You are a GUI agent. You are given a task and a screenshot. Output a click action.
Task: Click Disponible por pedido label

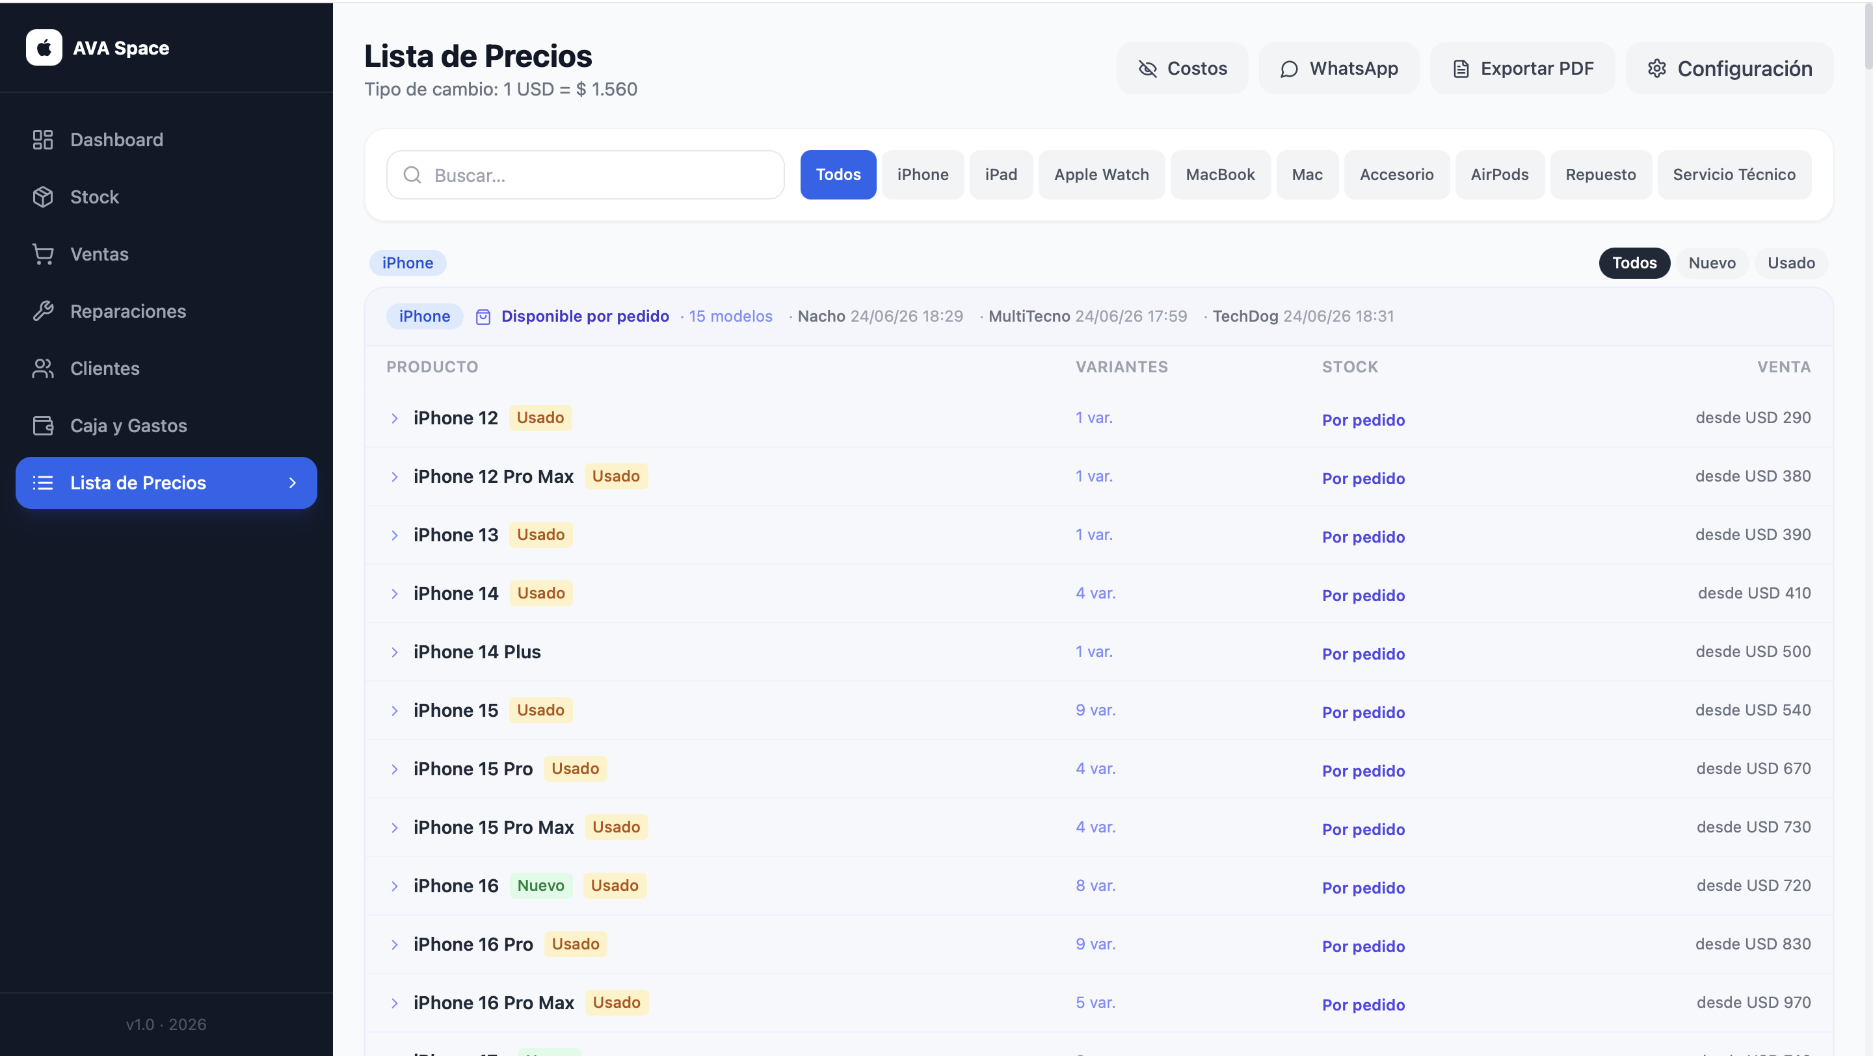[585, 316]
